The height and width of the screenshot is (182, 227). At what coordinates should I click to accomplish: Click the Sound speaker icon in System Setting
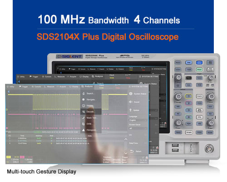tap(130, 102)
